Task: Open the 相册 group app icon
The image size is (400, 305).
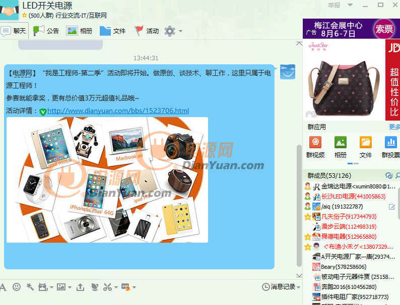Action: (x=341, y=147)
